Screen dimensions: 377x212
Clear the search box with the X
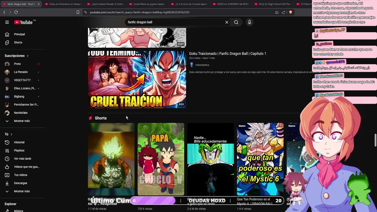pyautogui.click(x=227, y=22)
